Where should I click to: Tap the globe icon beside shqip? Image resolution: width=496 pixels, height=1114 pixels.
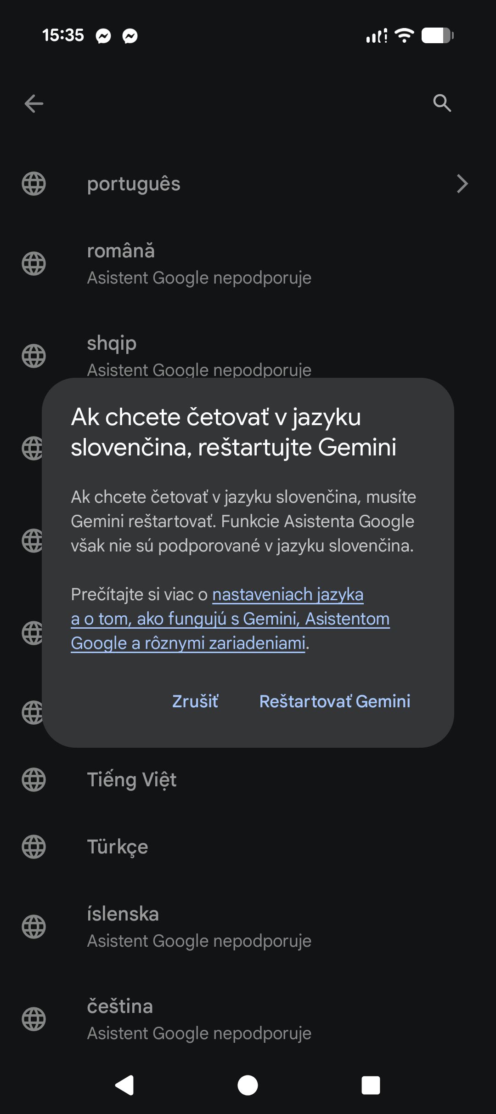click(x=34, y=356)
